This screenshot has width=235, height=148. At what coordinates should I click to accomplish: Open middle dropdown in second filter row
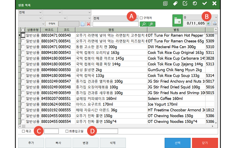tap(55, 18)
